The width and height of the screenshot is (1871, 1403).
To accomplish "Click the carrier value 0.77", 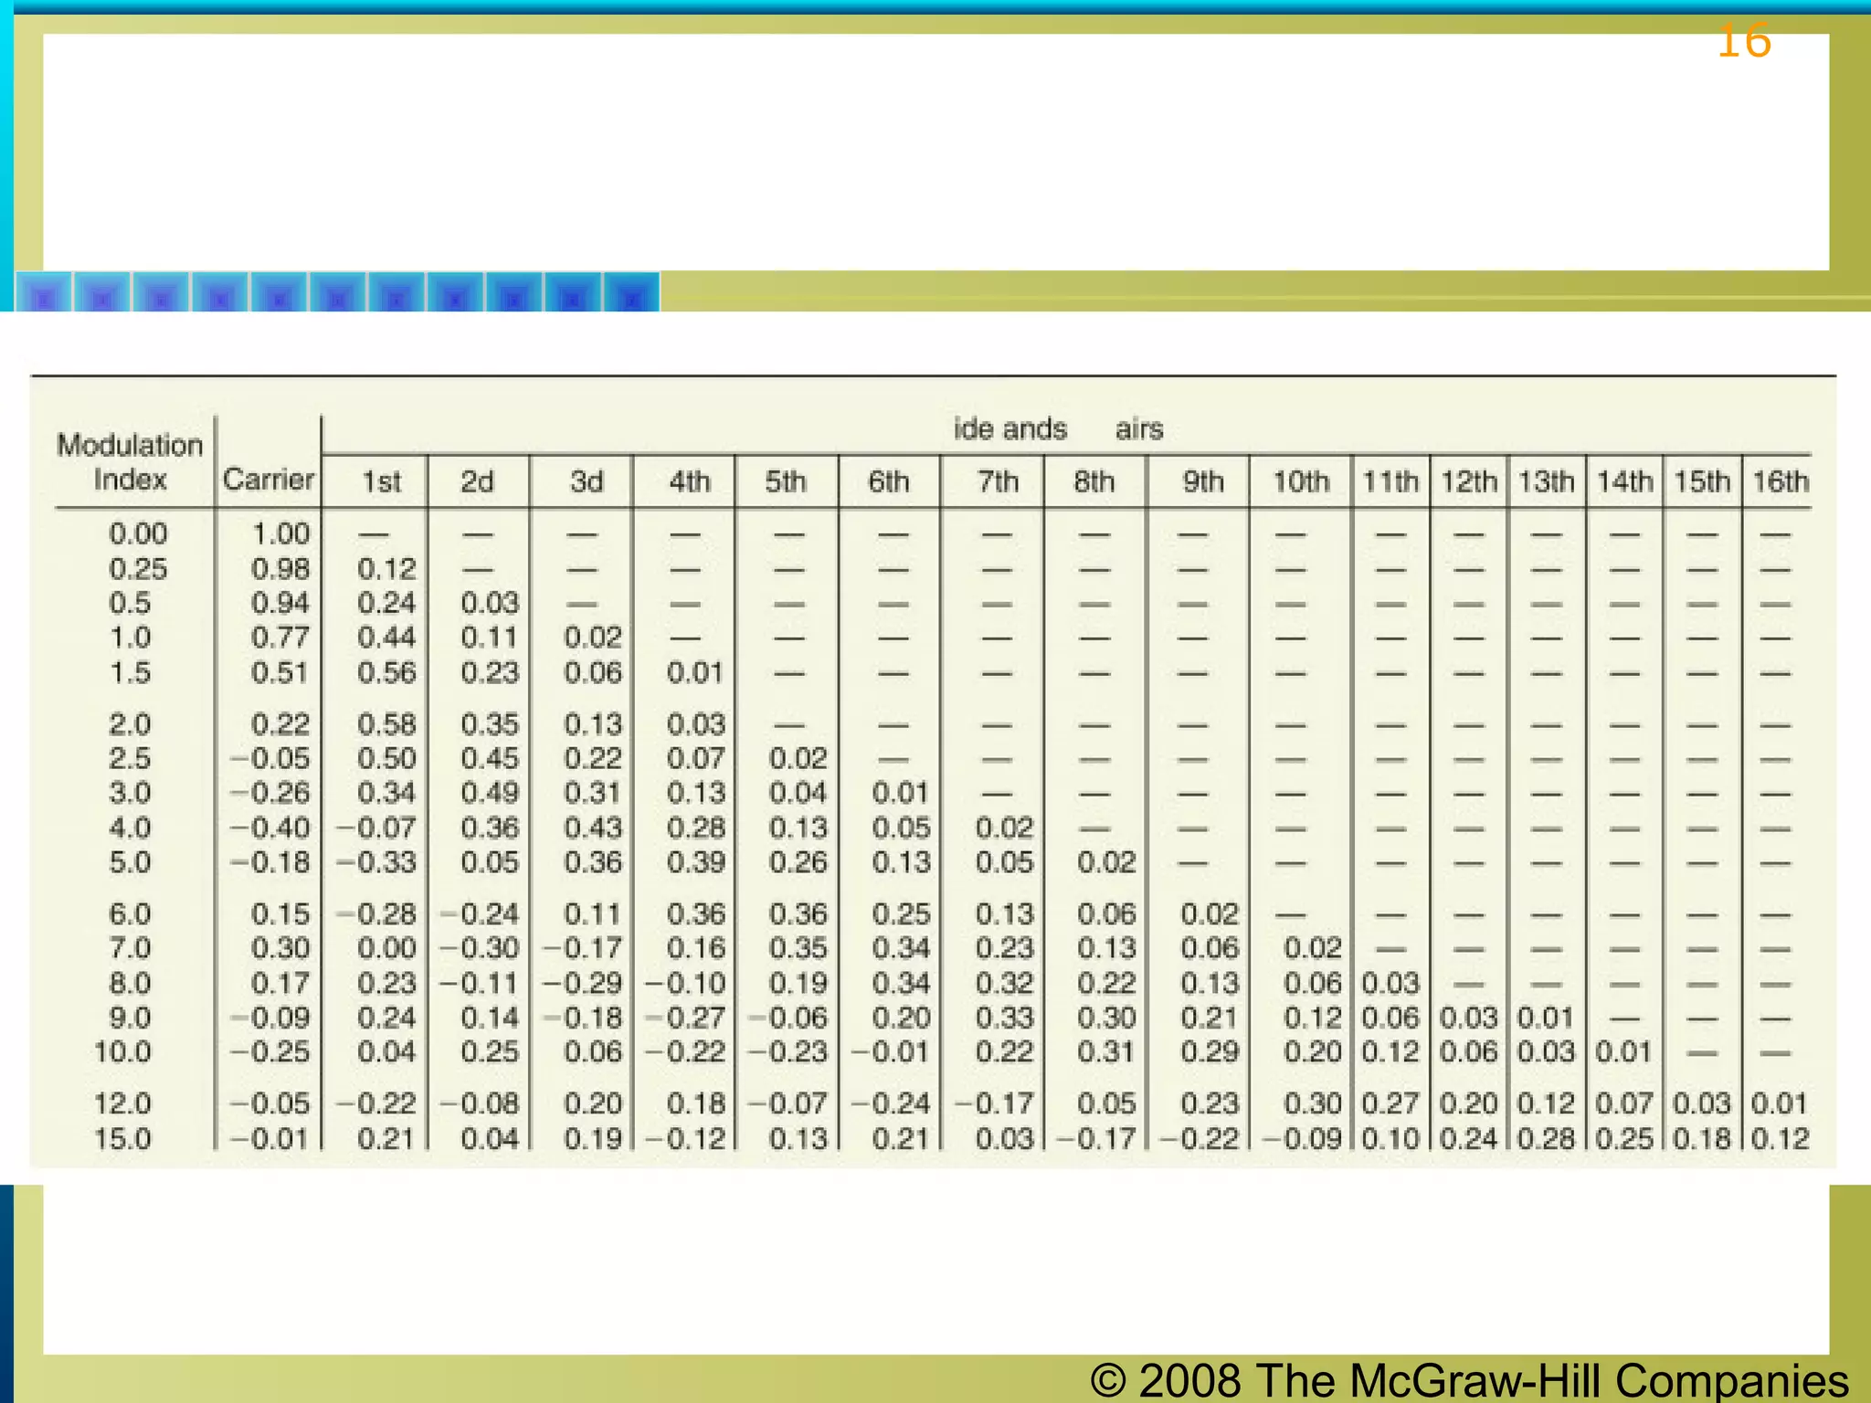I will (x=280, y=638).
